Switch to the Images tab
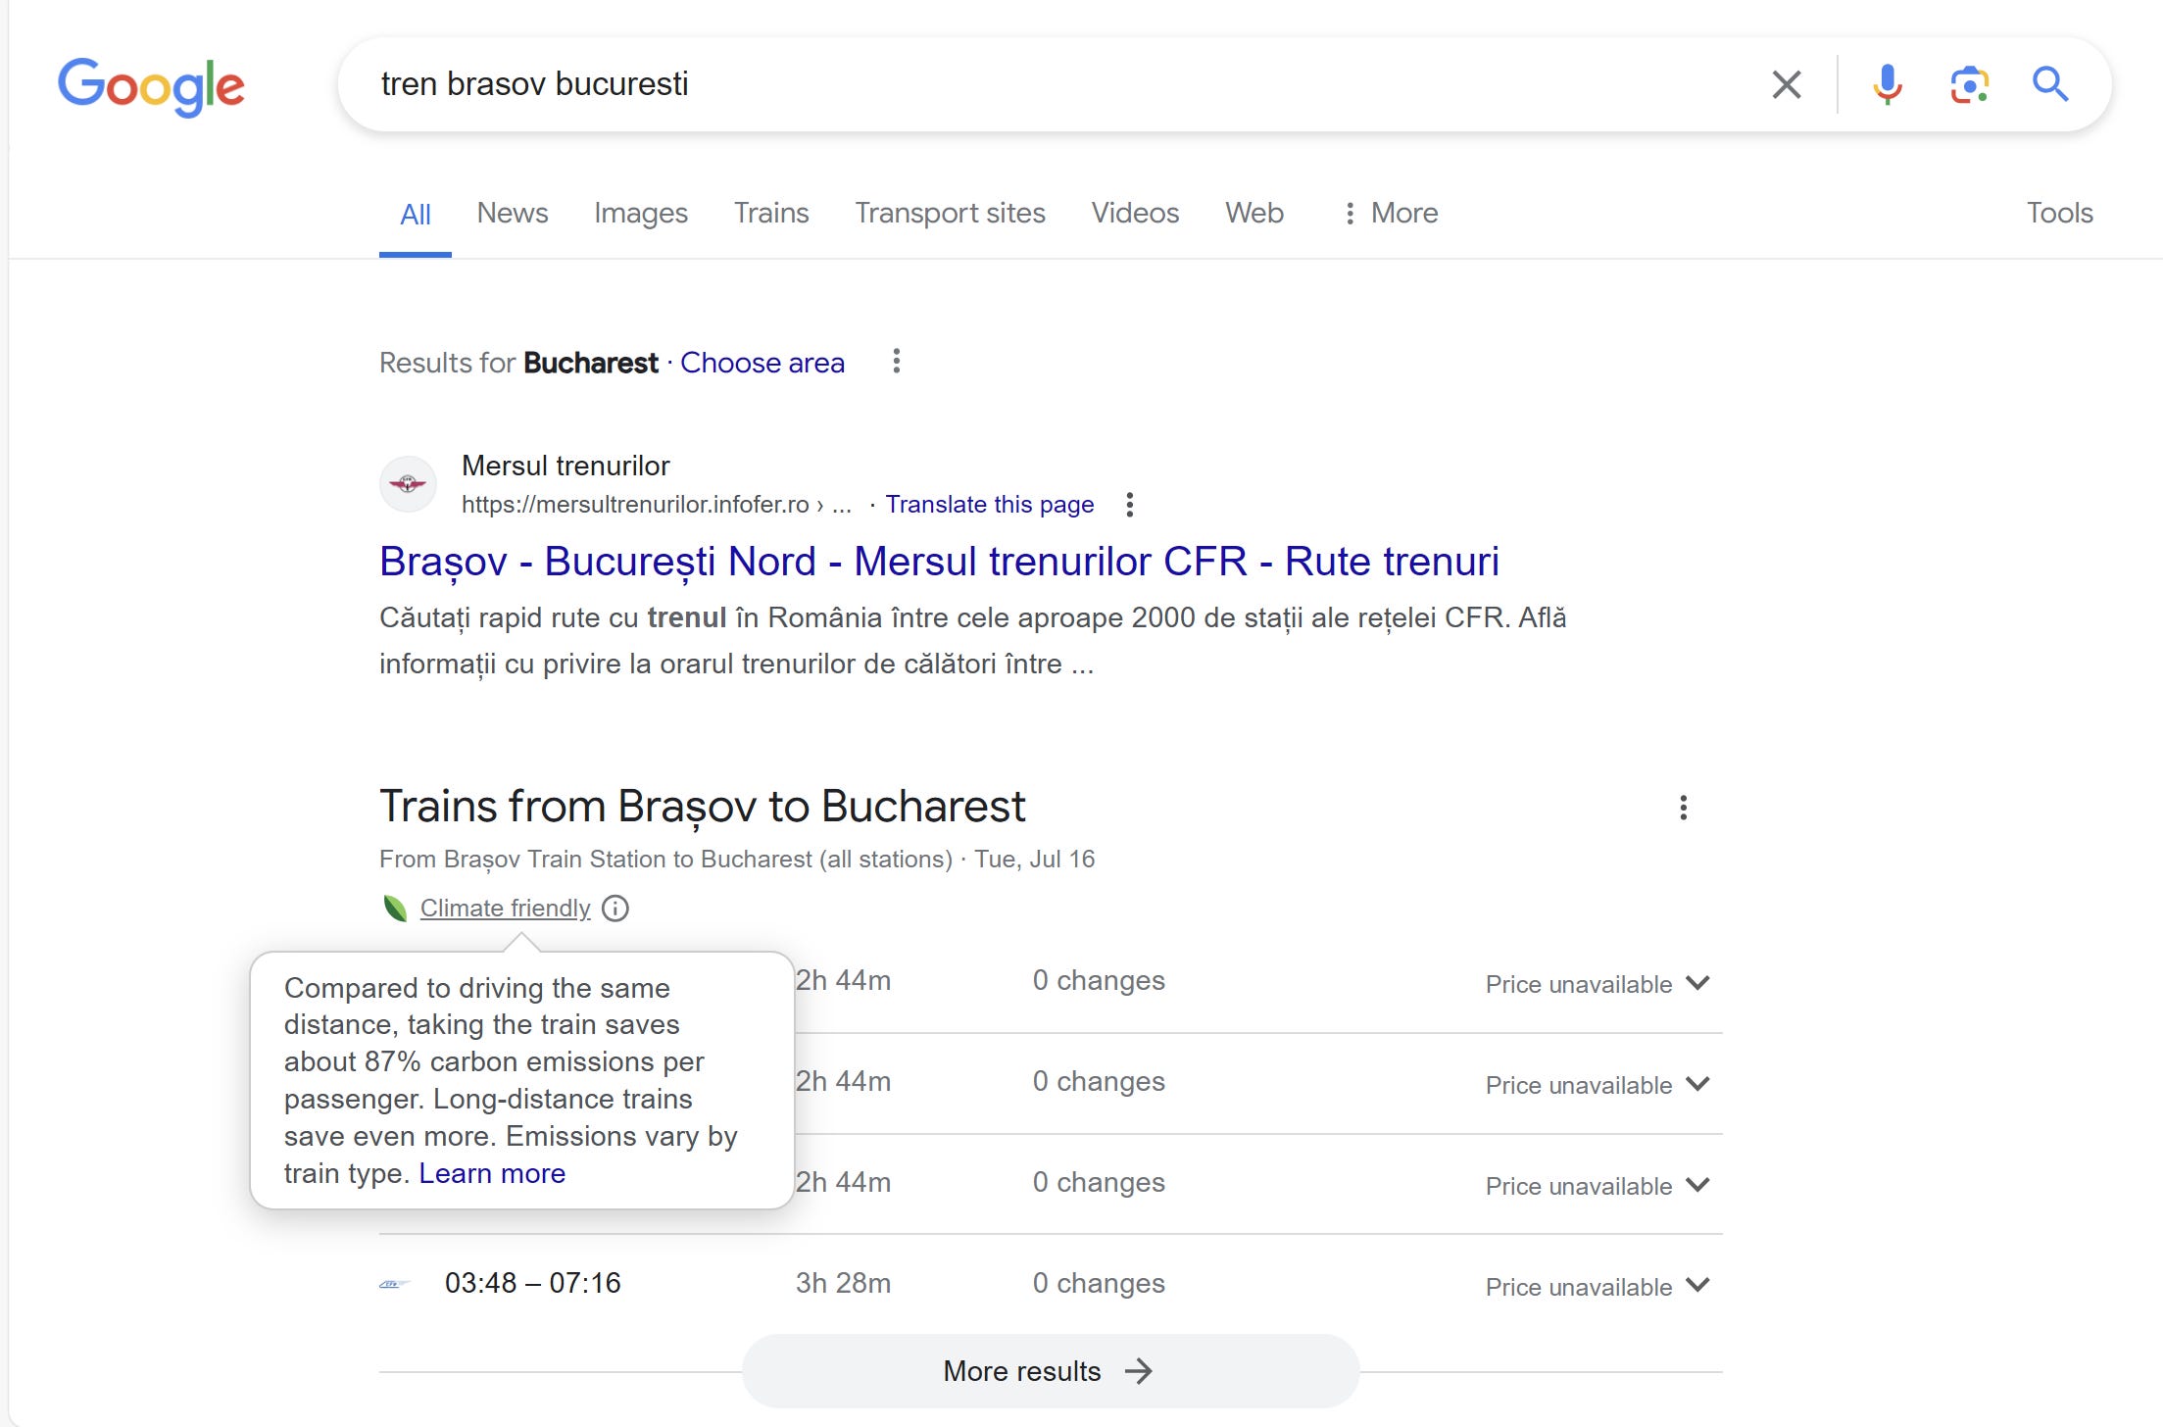Viewport: 2163px width, 1427px height. point(641,213)
